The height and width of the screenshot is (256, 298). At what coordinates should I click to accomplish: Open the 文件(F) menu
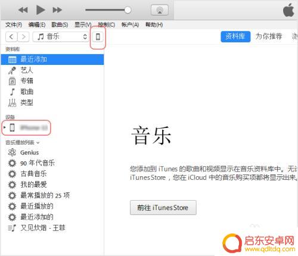[x=14, y=25]
